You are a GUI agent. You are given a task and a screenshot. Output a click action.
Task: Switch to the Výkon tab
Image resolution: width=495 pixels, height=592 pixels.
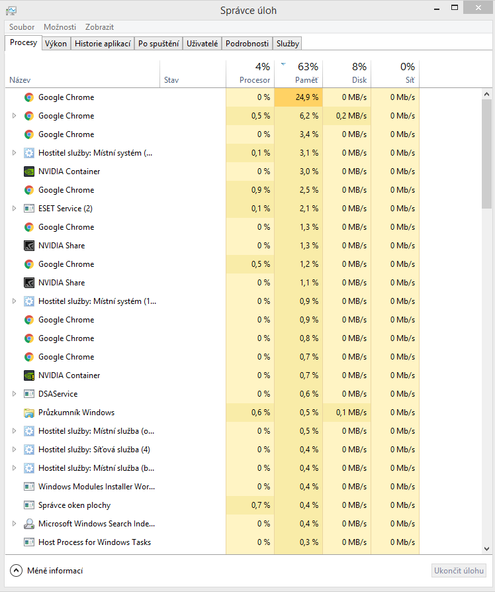click(56, 44)
